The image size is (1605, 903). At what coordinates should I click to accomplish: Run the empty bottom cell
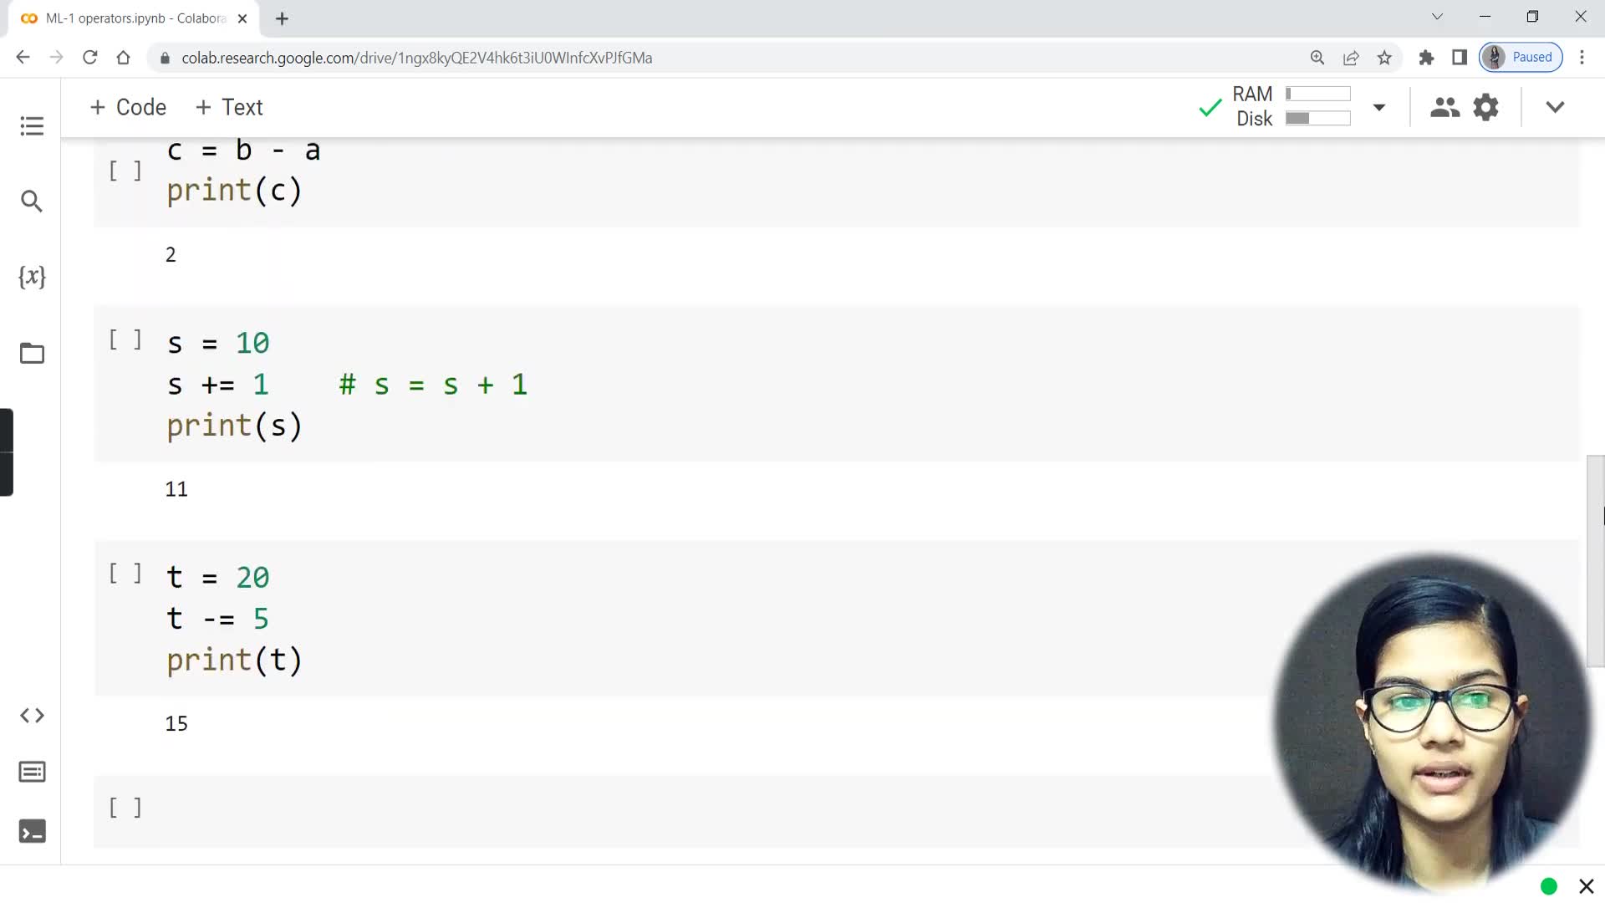125,808
